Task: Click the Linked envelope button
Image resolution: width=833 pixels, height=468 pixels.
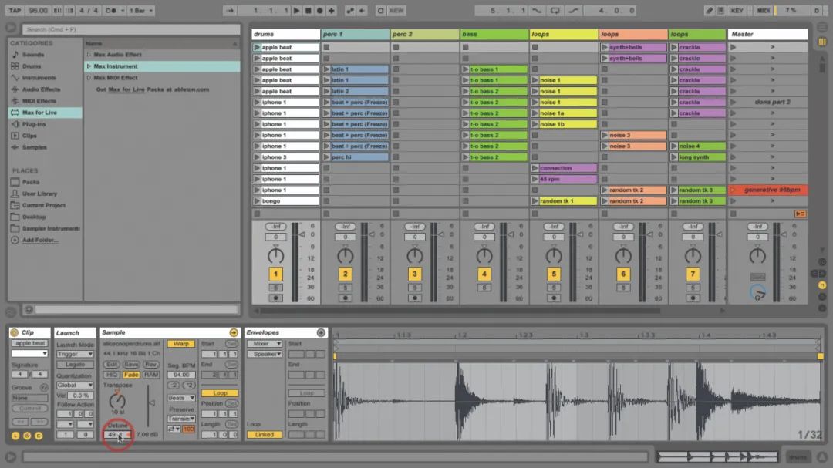Action: 264,435
